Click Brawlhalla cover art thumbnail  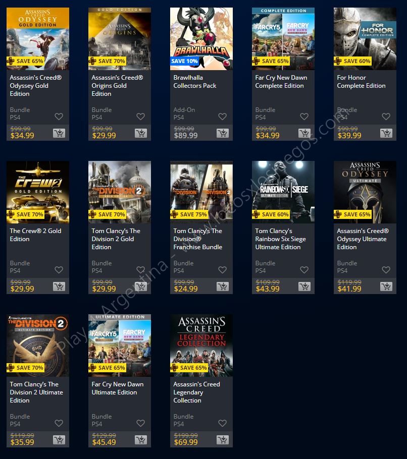[x=201, y=39]
